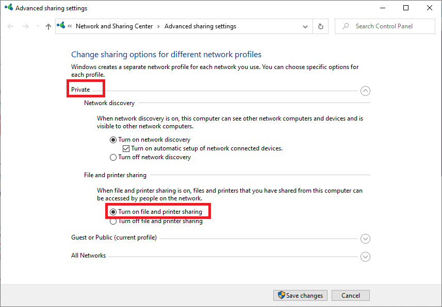Click Advanced sharing settings breadcrumb
The height and width of the screenshot is (307, 442).
click(x=200, y=26)
